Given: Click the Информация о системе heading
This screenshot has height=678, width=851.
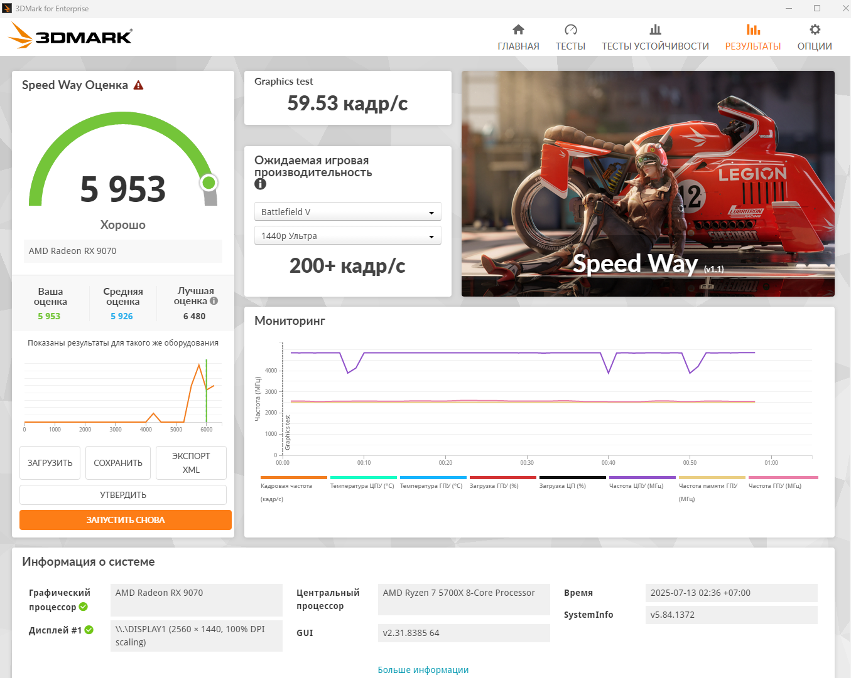Looking at the screenshot, I should (89, 562).
